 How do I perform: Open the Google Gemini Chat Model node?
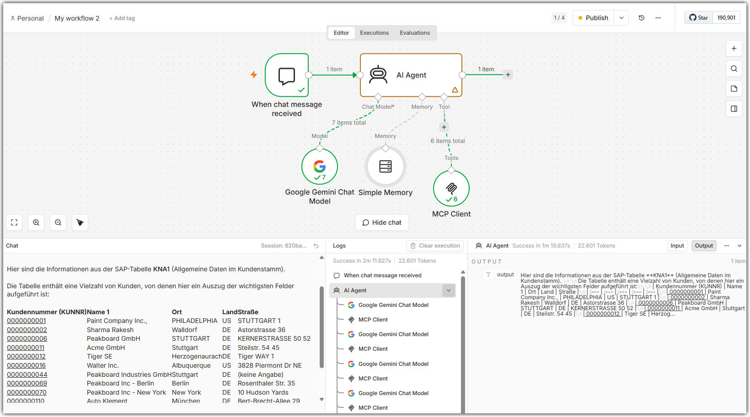point(320,167)
